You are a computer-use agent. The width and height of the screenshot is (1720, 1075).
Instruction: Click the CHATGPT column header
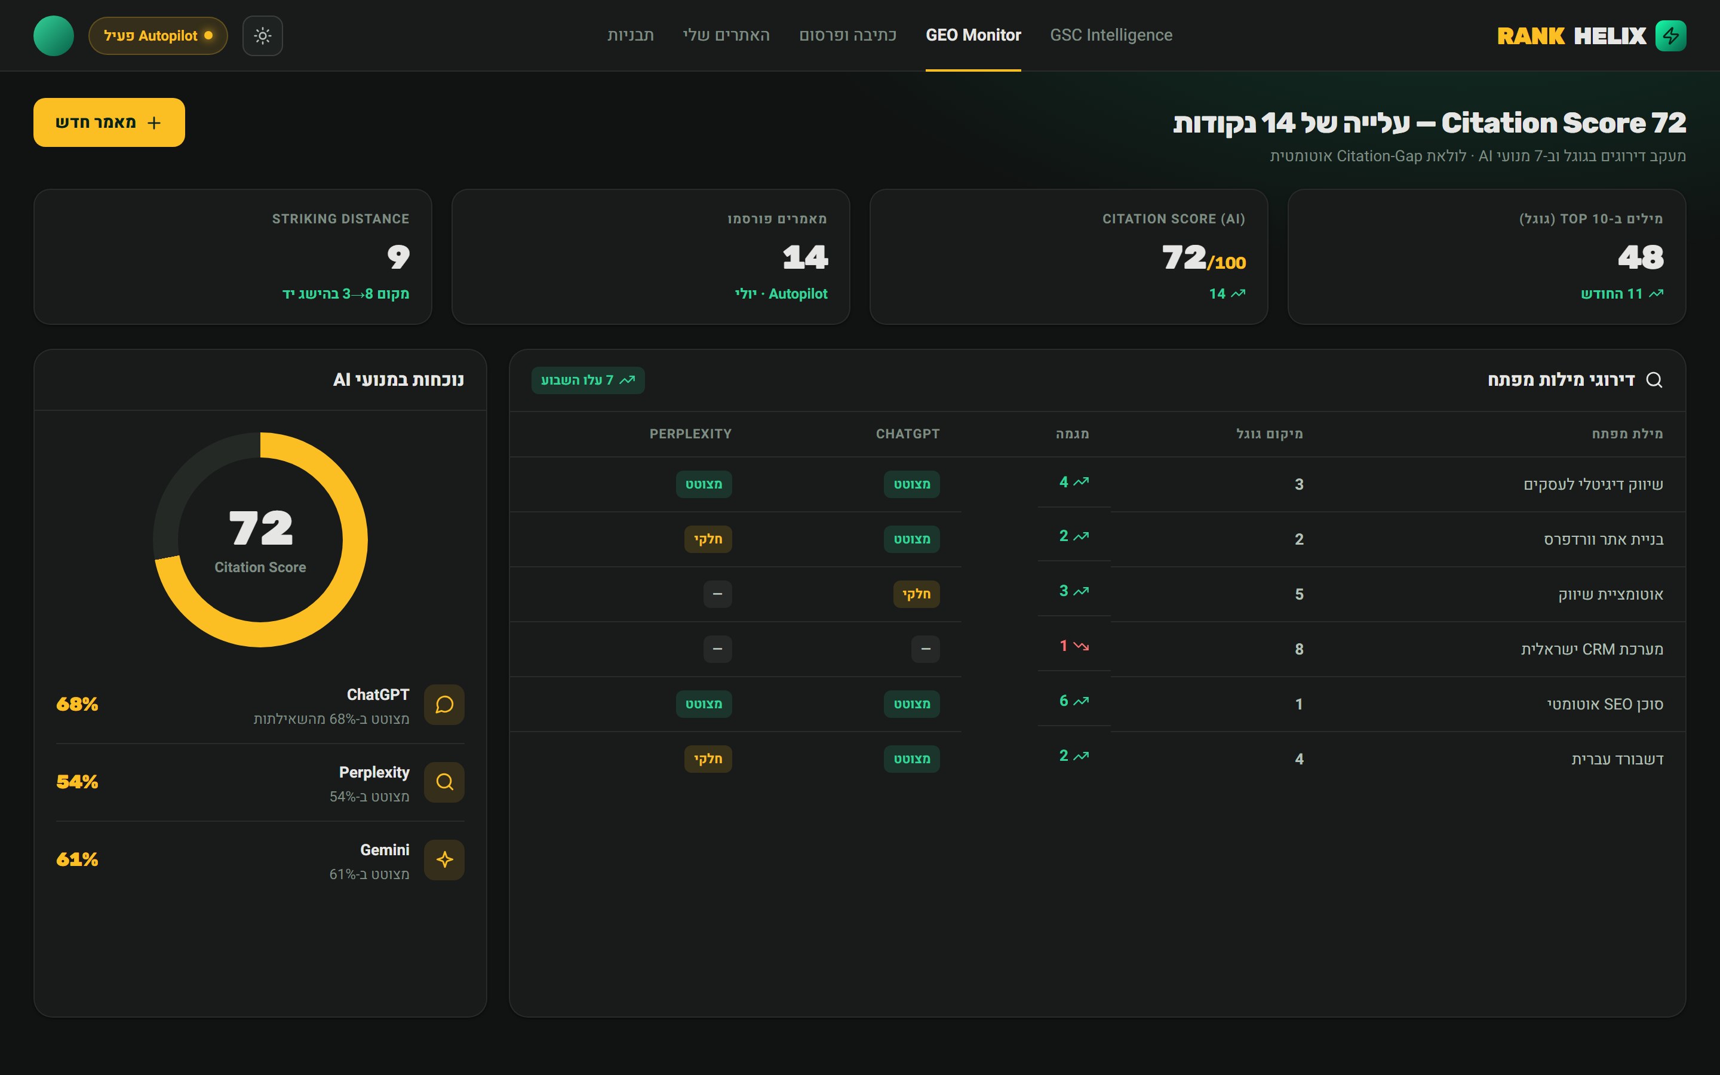(908, 434)
